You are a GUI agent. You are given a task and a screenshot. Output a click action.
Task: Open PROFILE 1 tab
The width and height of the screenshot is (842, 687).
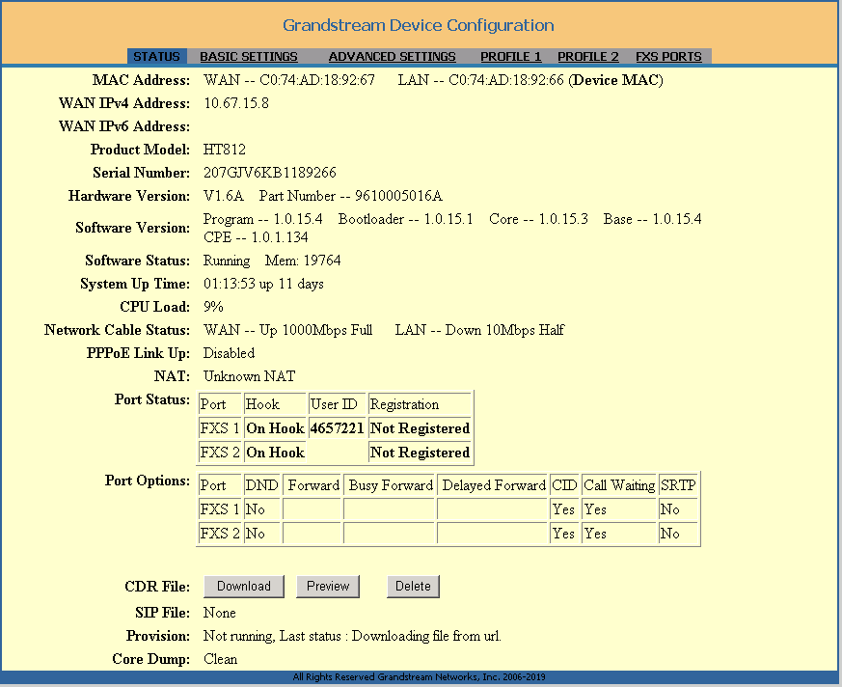(x=510, y=56)
